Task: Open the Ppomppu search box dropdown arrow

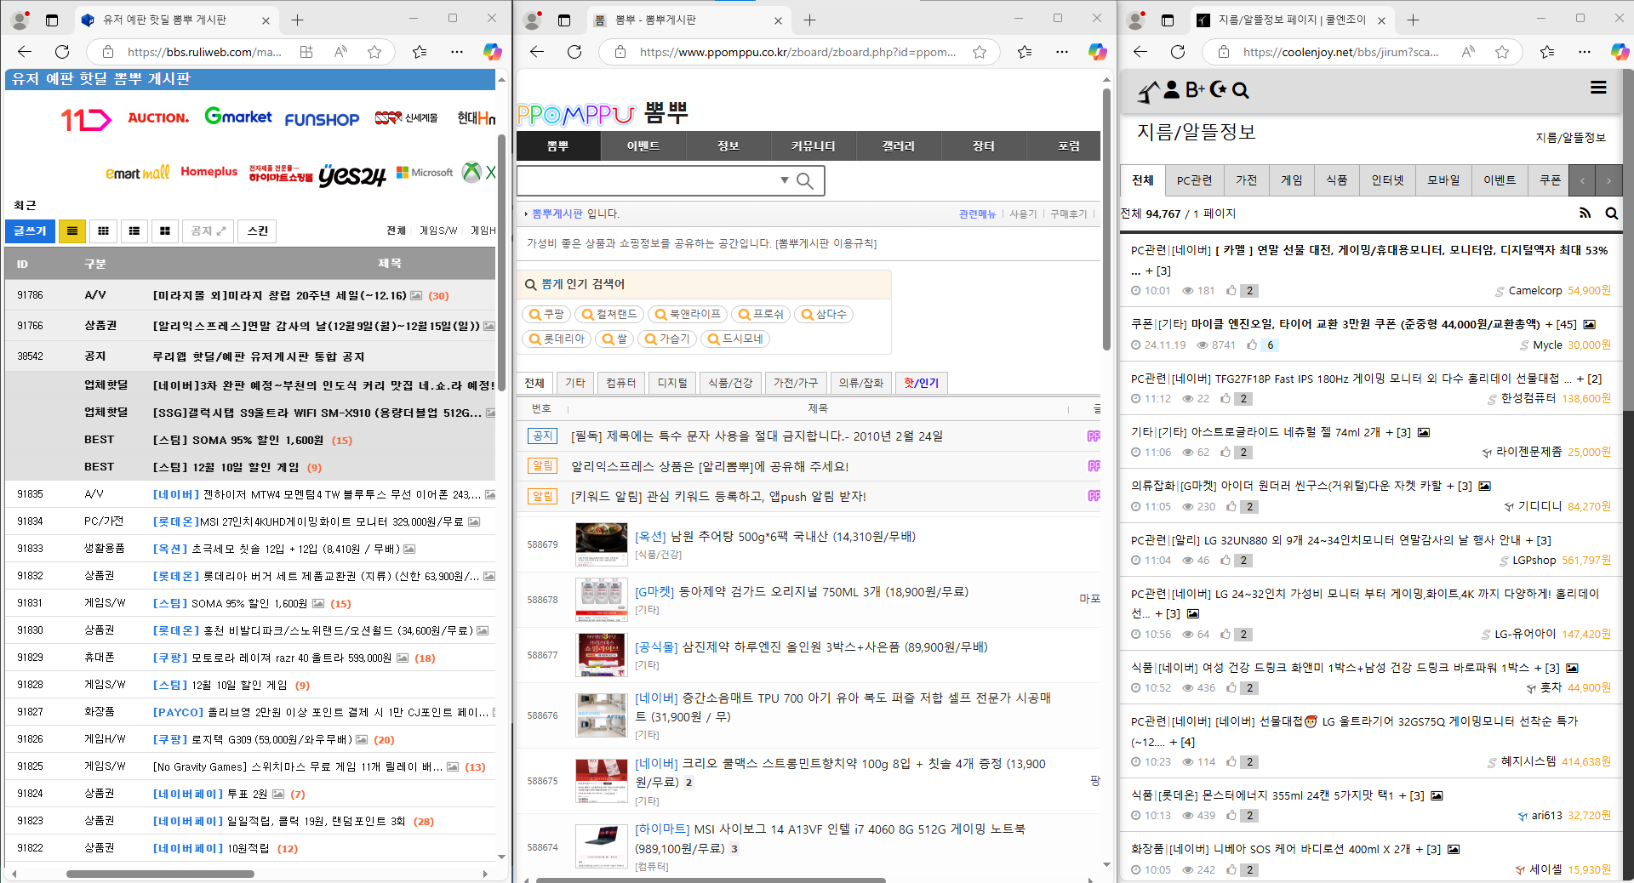Action: 785,180
